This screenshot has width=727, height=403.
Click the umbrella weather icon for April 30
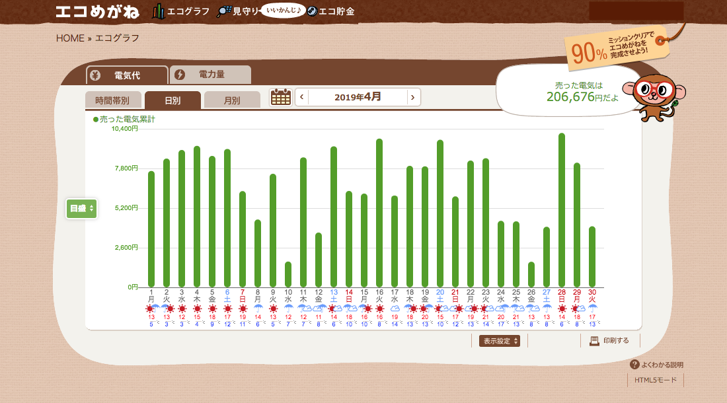(x=592, y=309)
